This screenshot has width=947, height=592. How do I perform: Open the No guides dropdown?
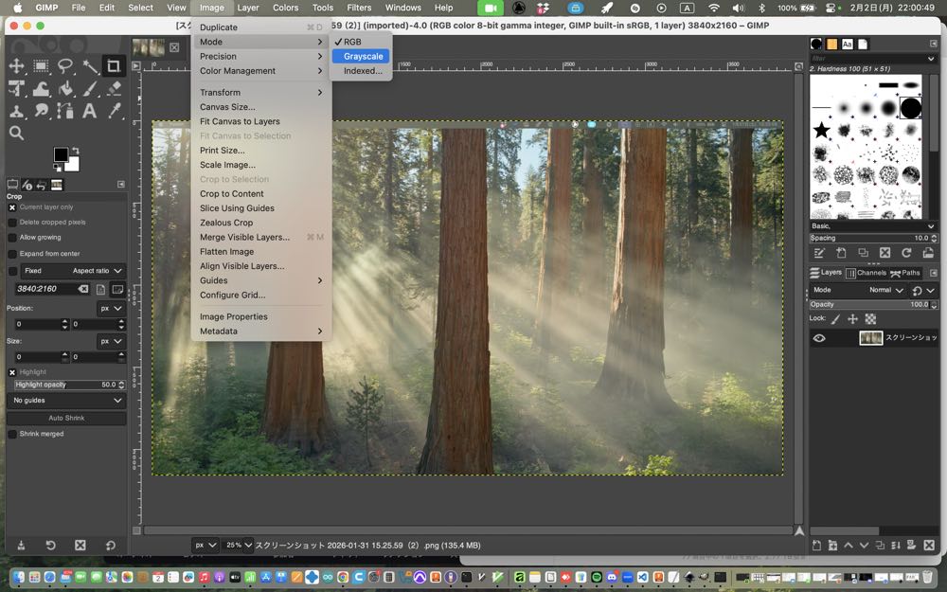(x=66, y=401)
